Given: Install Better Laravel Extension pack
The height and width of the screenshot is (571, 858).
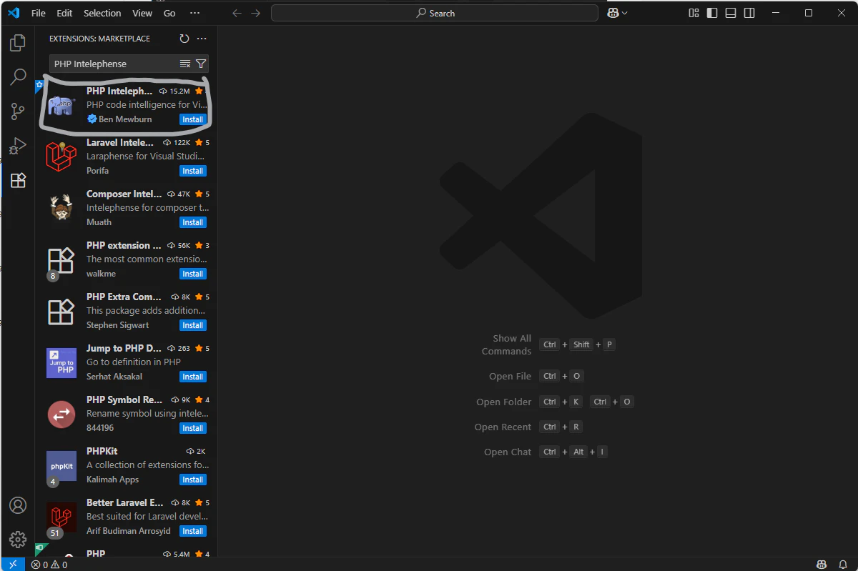Looking at the screenshot, I should (x=193, y=531).
